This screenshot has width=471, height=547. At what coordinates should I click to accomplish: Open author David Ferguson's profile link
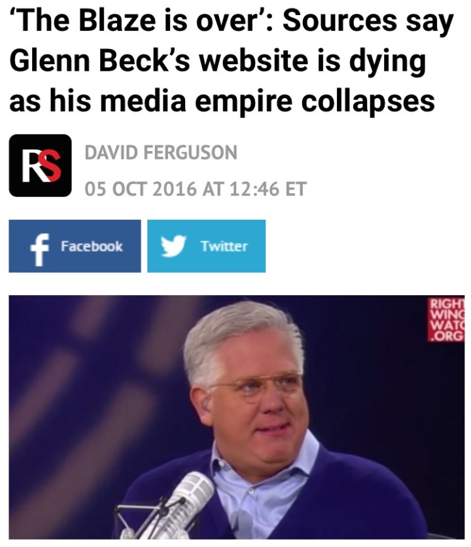(161, 152)
